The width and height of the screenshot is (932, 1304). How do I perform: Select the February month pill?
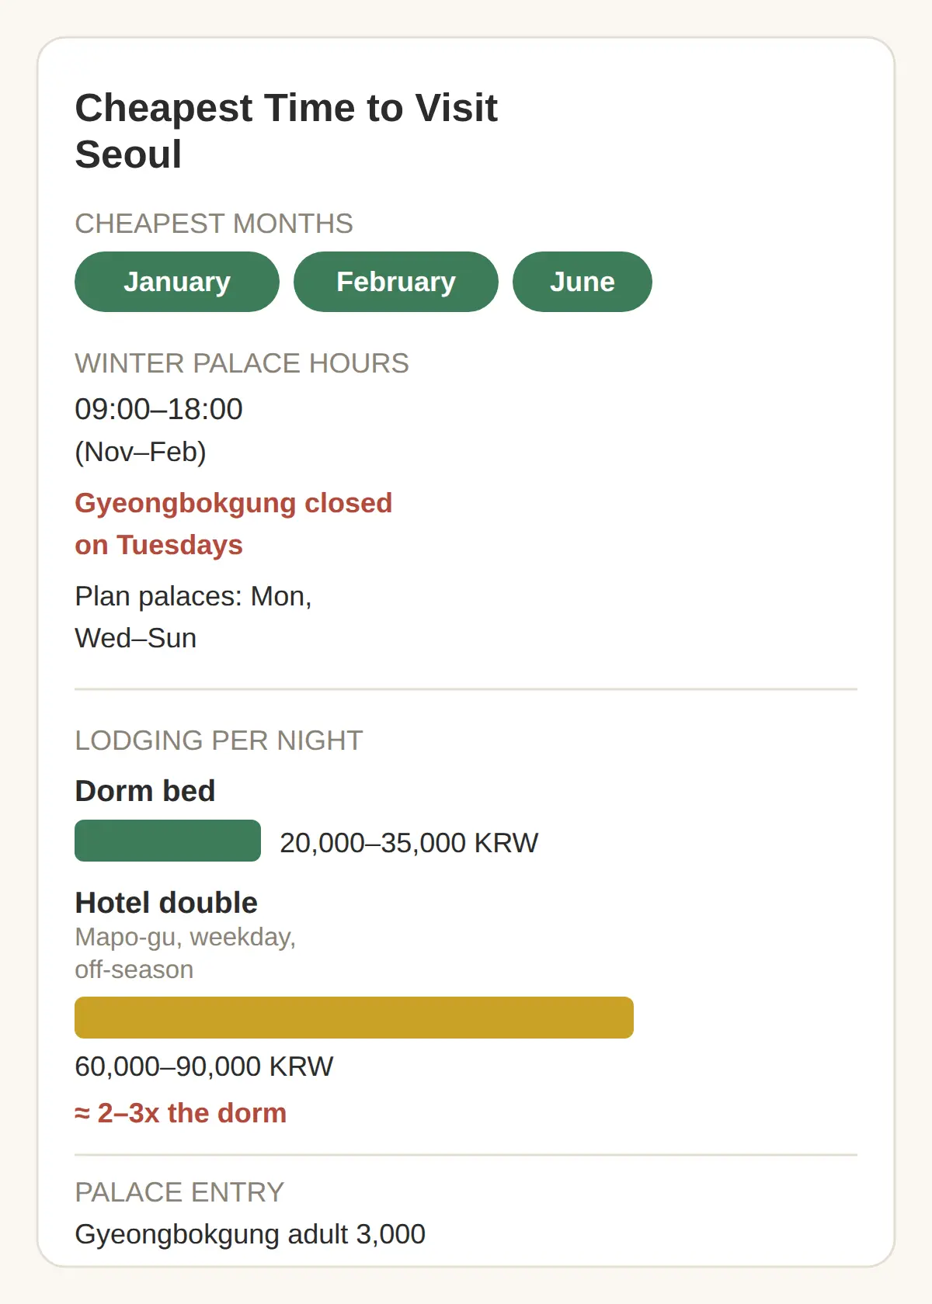(396, 282)
